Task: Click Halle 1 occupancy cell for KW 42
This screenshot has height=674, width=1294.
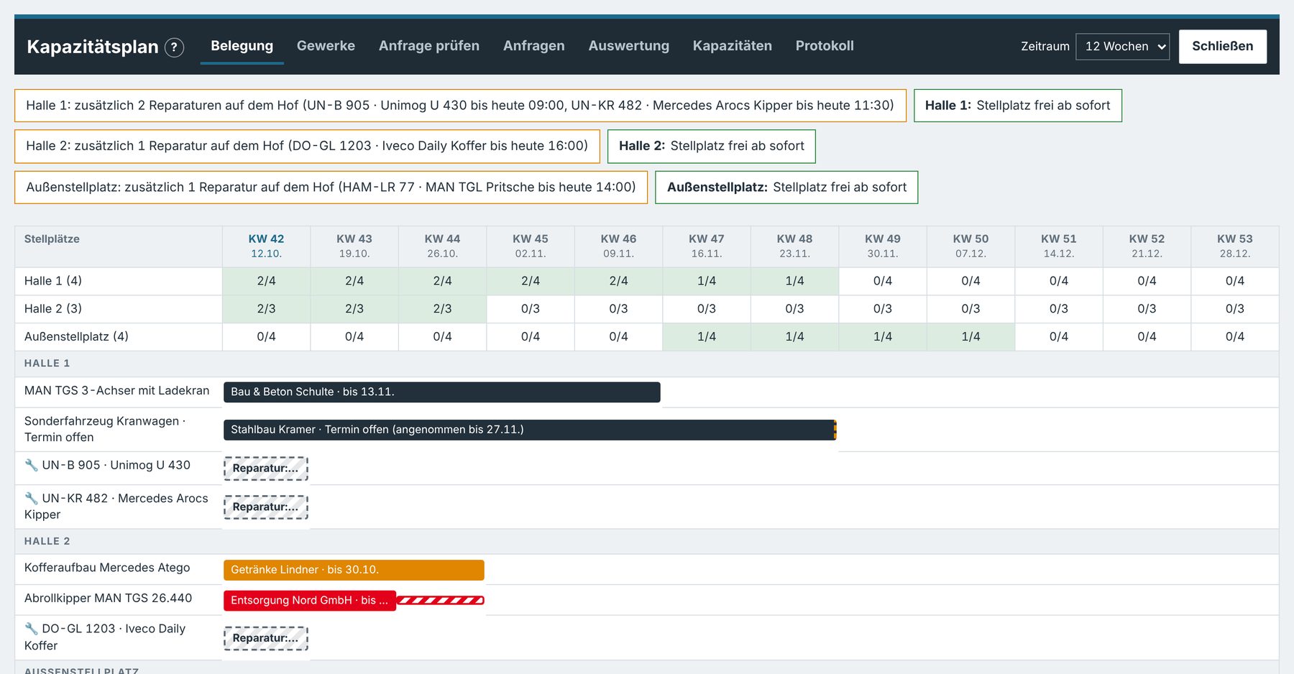Action: pos(266,281)
